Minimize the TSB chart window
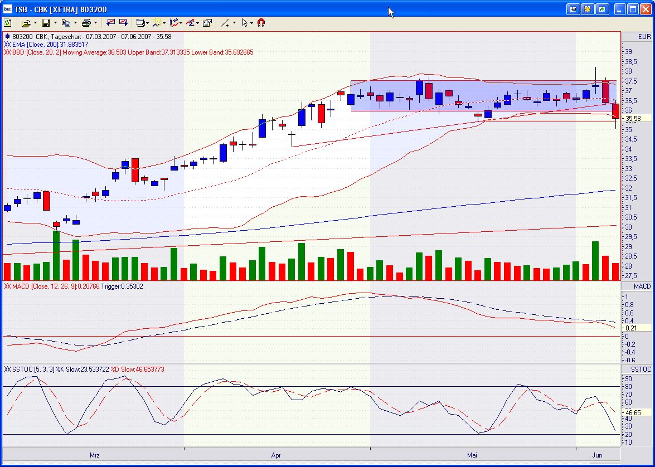Screen dimensions: 655x467 click(x=620, y=9)
